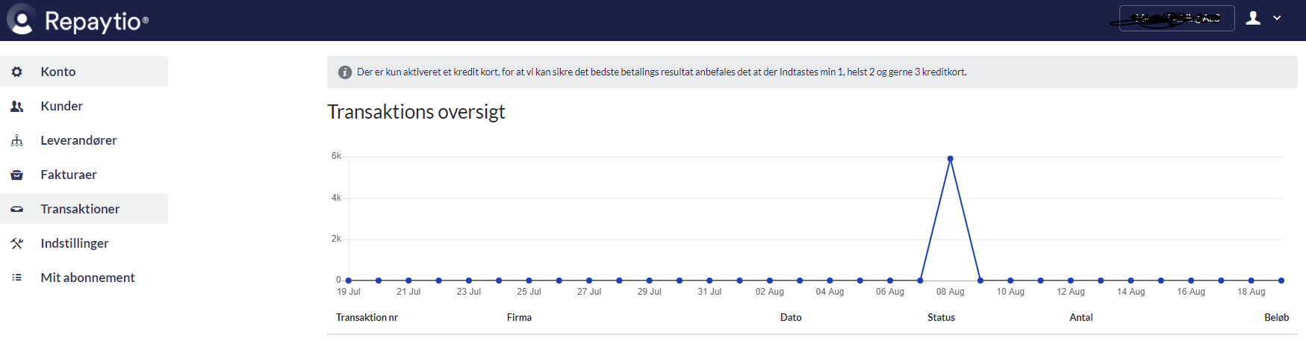
Task: Click the Transaktioner icon in sidebar
Action: 16,209
